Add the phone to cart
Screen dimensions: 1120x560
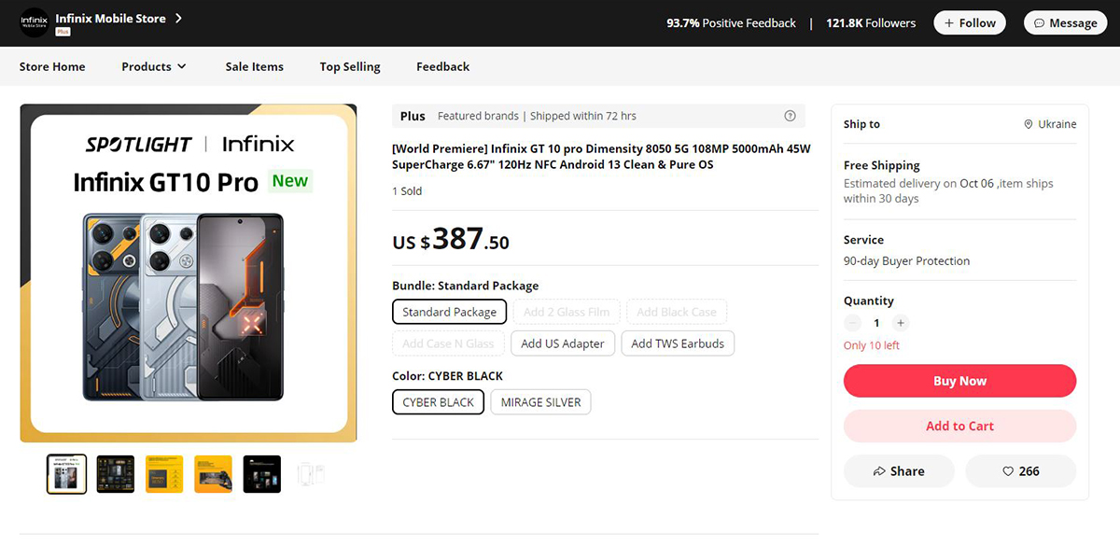coord(959,426)
